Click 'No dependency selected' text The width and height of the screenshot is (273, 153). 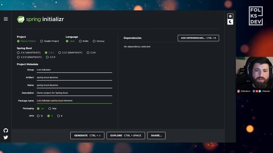pos(137,47)
